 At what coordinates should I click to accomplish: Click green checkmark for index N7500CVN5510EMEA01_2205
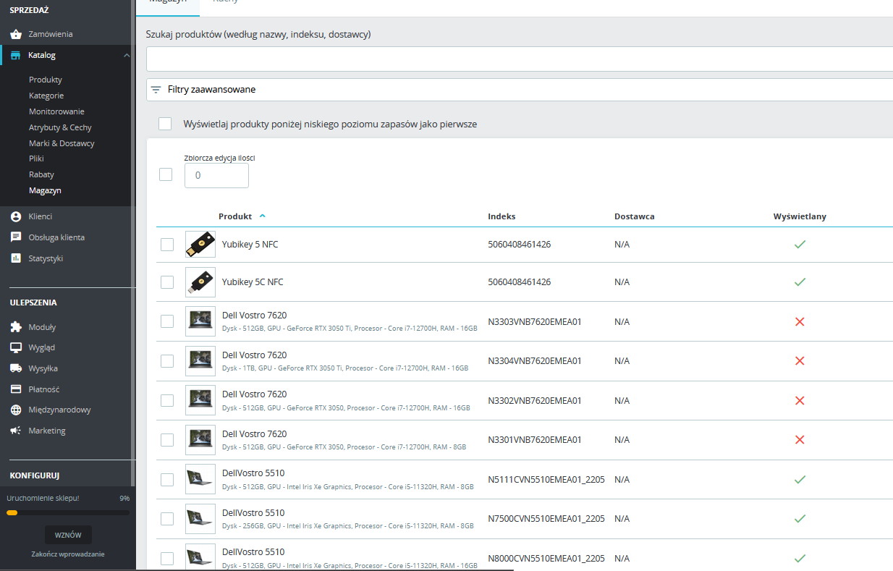(800, 518)
